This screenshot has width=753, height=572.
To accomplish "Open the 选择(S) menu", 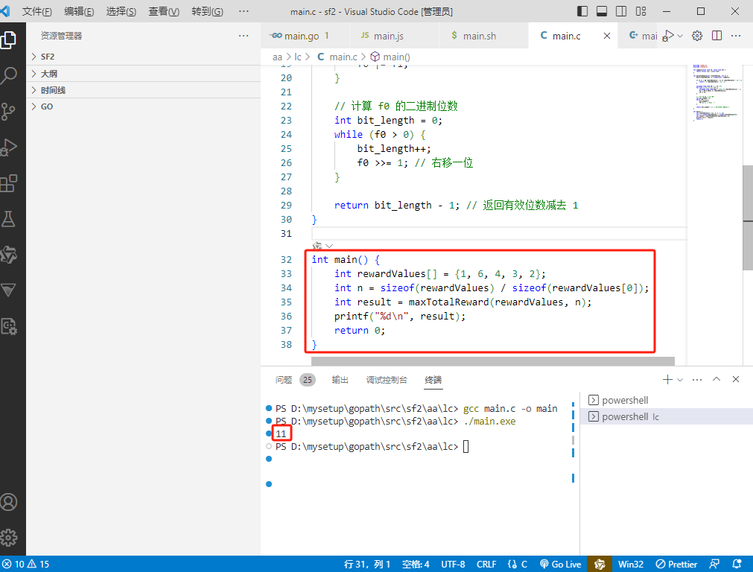I will (121, 11).
